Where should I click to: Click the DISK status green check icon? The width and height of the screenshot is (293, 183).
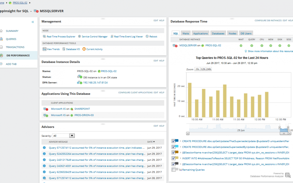280,46
